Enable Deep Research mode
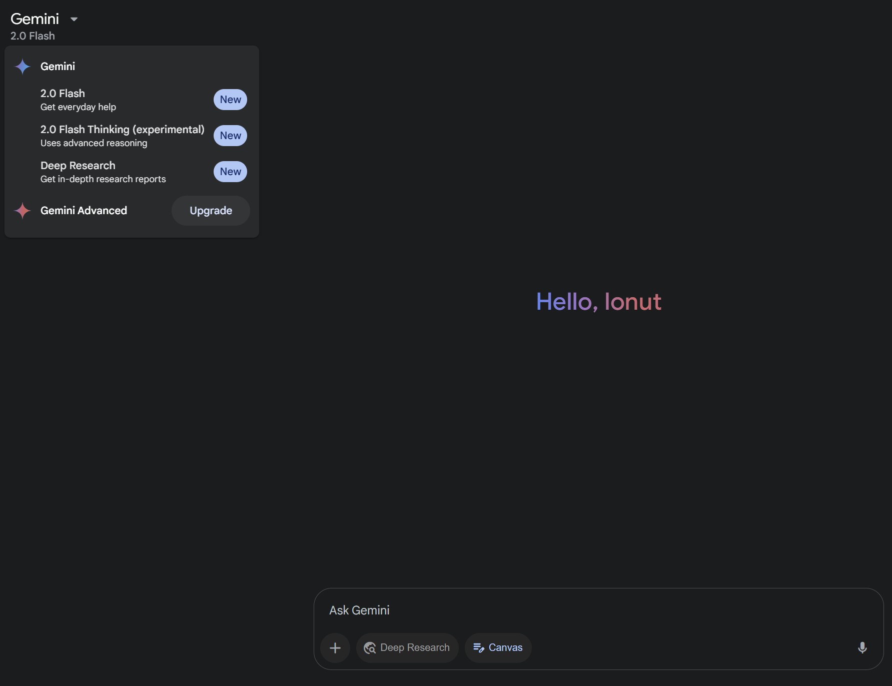This screenshot has width=892, height=686. tap(407, 647)
